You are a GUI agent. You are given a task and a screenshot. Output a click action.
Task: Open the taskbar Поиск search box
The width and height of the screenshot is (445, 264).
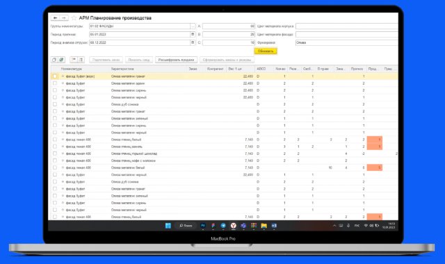click(x=186, y=226)
